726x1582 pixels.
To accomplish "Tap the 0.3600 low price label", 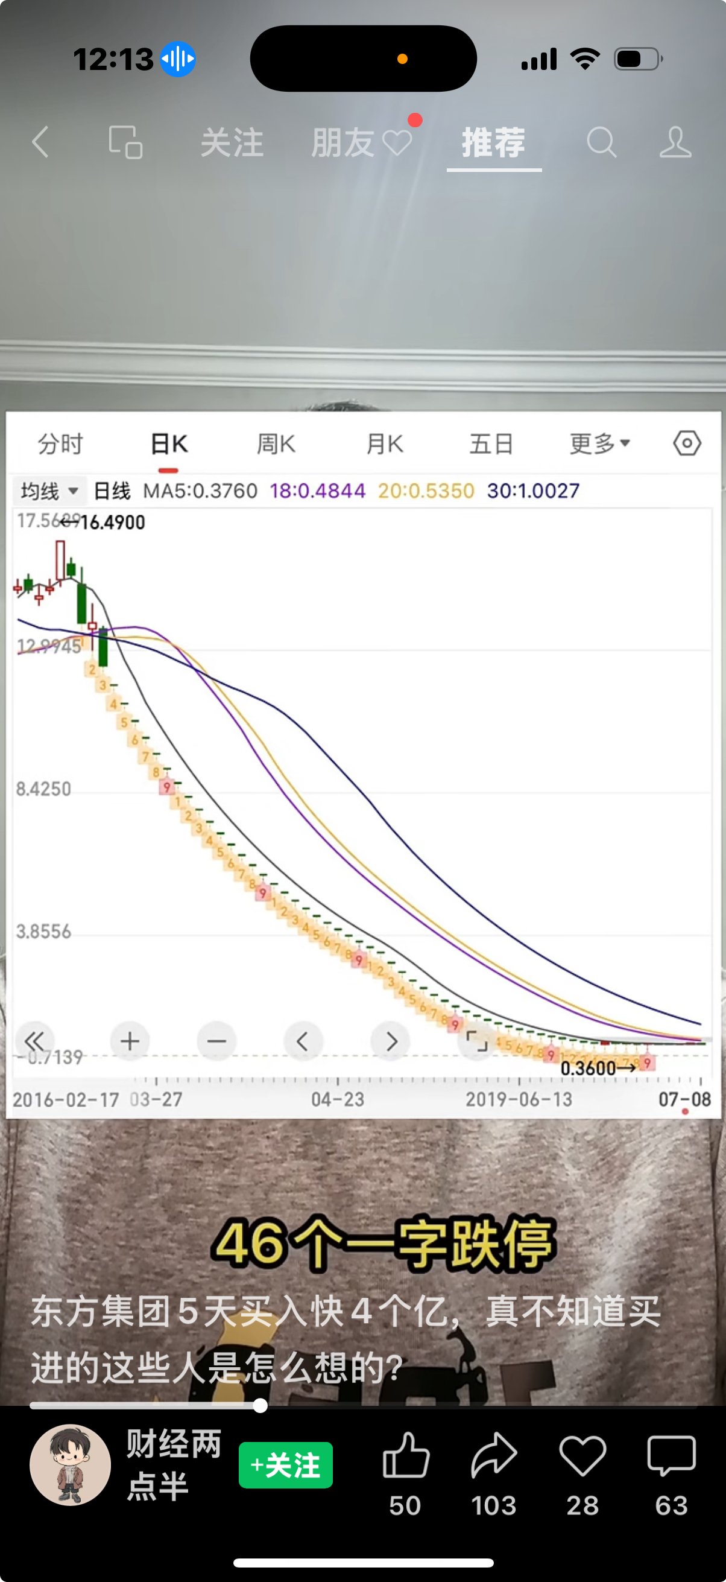I will click(x=588, y=1069).
